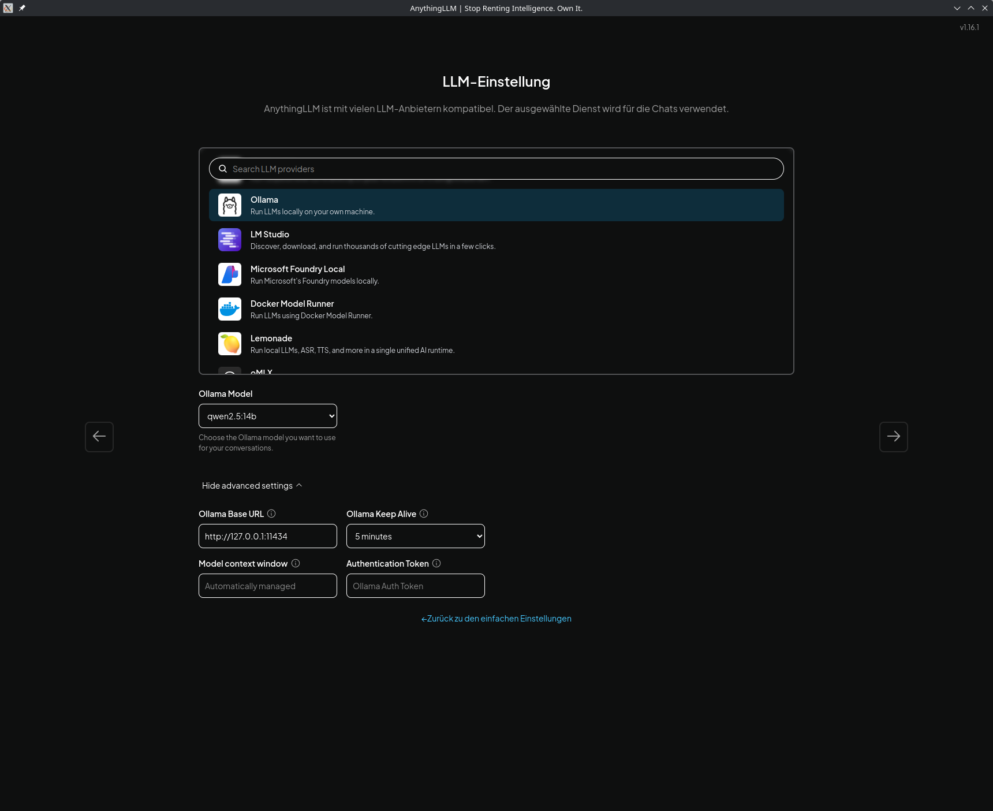Choose the LM Studio provider row
Viewport: 993px width, 811px height.
(496, 240)
